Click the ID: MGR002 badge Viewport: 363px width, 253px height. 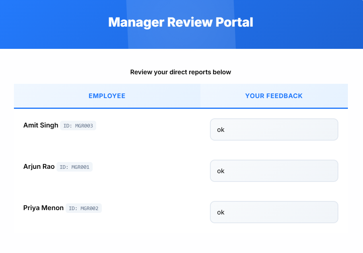[83, 208]
